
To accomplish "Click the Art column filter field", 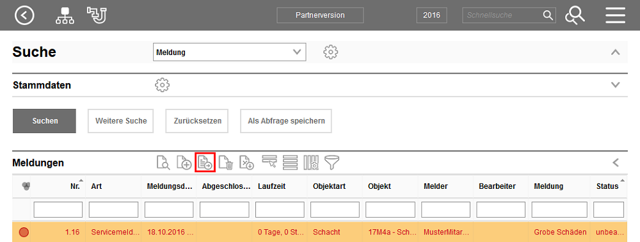I will (x=113, y=209).
